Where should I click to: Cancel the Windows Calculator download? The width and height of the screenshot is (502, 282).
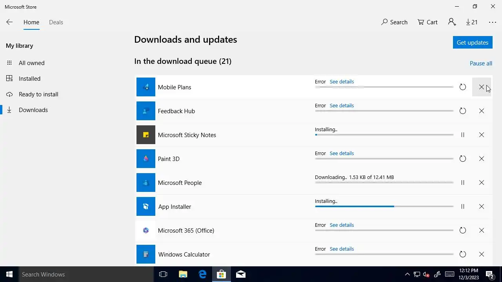coord(482,254)
